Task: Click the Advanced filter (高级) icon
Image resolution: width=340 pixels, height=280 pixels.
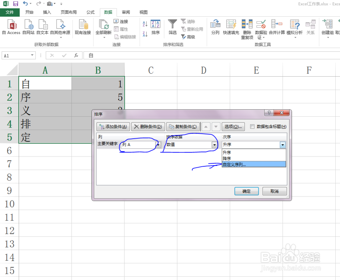Action: (x=188, y=37)
